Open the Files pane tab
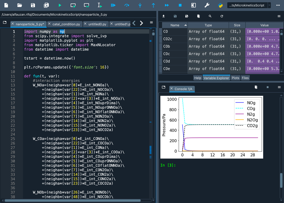Image resolution: width=284 pixels, height=203 pixels. [x=245, y=78]
